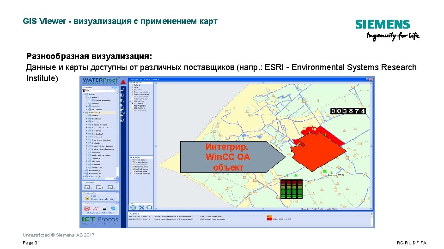
Task: Collapse the user login panel via its arrow
Action: coord(117,193)
